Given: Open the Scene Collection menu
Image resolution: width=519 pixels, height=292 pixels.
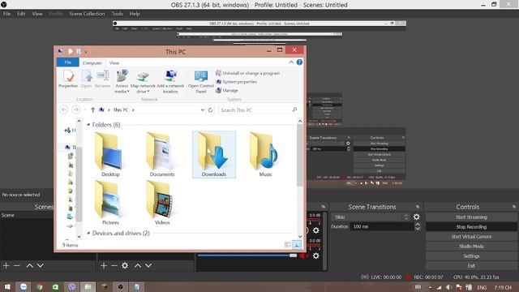Looking at the screenshot, I should click(87, 14).
